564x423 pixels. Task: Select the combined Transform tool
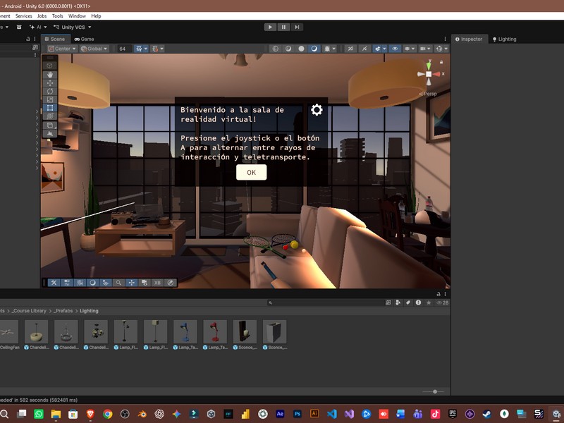click(x=50, y=116)
